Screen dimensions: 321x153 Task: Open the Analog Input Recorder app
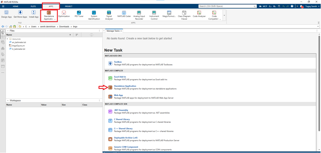pyautogui.click(x=139, y=15)
